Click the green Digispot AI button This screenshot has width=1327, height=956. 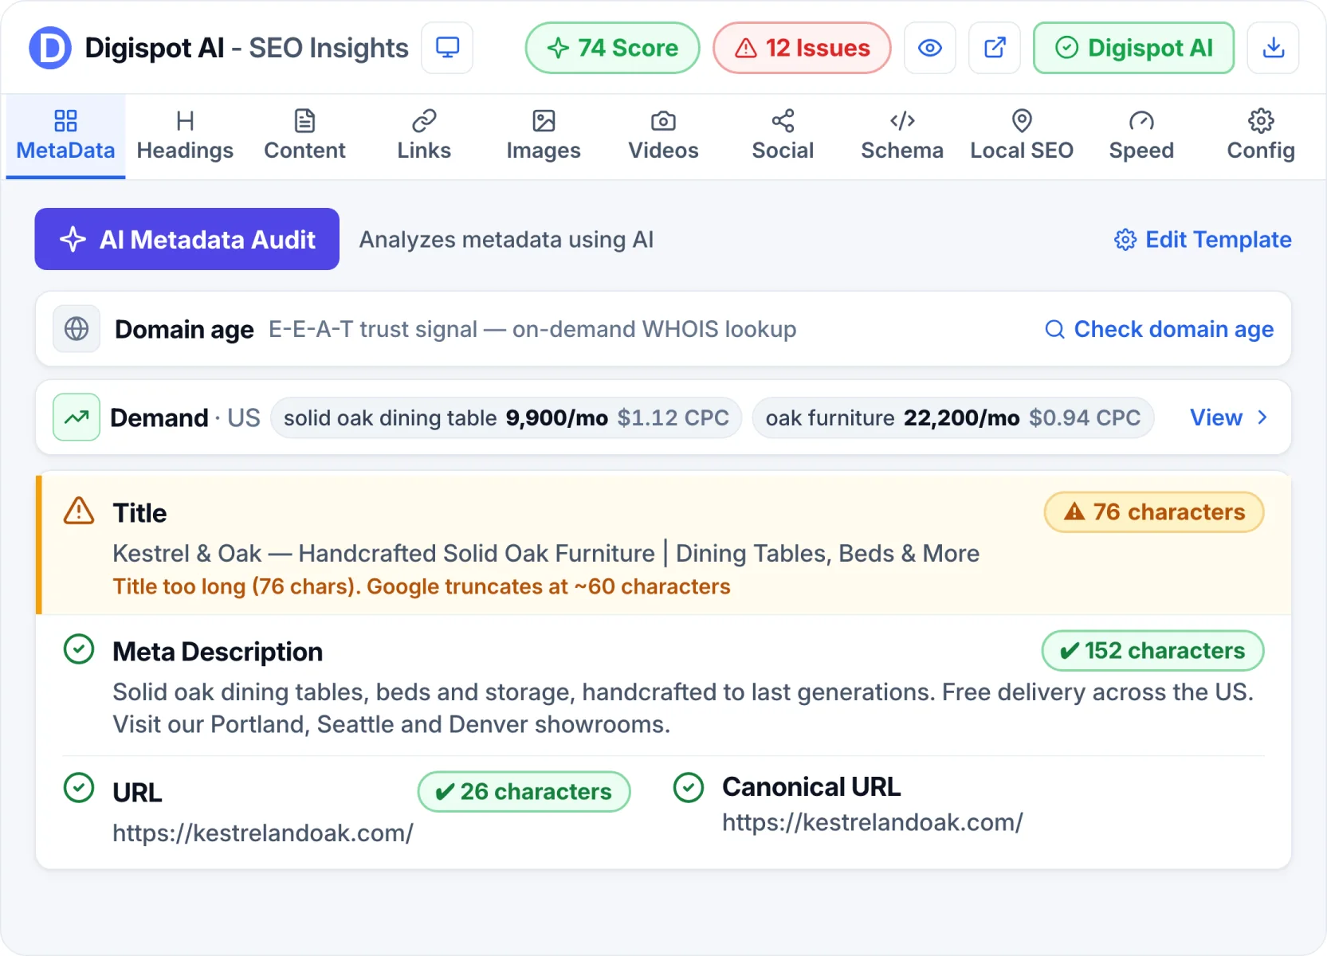coord(1134,48)
